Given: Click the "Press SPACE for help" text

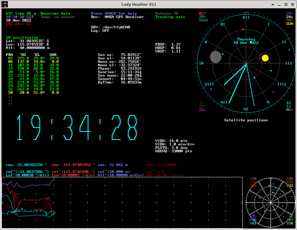Looking at the screenshot, I should (114, 13).
